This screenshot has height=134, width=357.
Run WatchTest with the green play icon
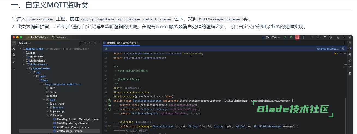(285, 37)
